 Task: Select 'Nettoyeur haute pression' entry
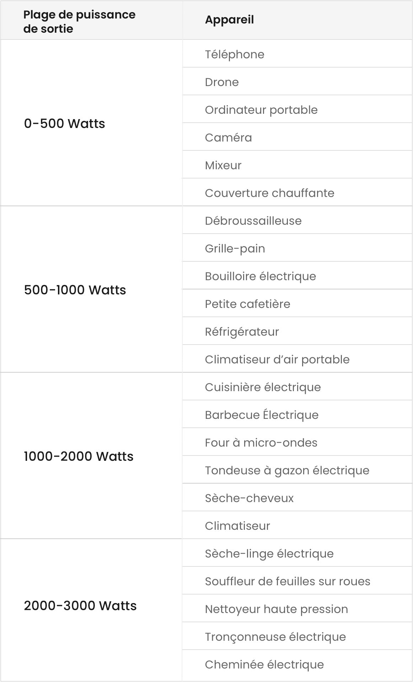pyautogui.click(x=276, y=609)
